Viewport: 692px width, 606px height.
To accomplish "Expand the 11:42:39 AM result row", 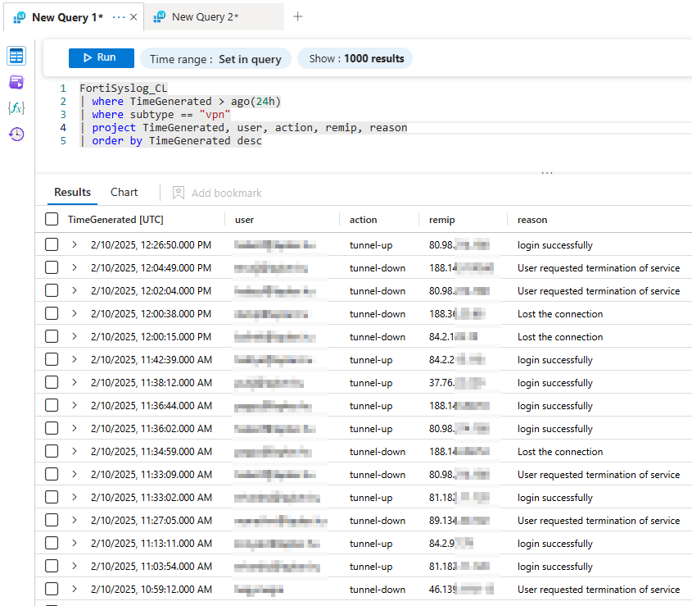I will (x=75, y=359).
